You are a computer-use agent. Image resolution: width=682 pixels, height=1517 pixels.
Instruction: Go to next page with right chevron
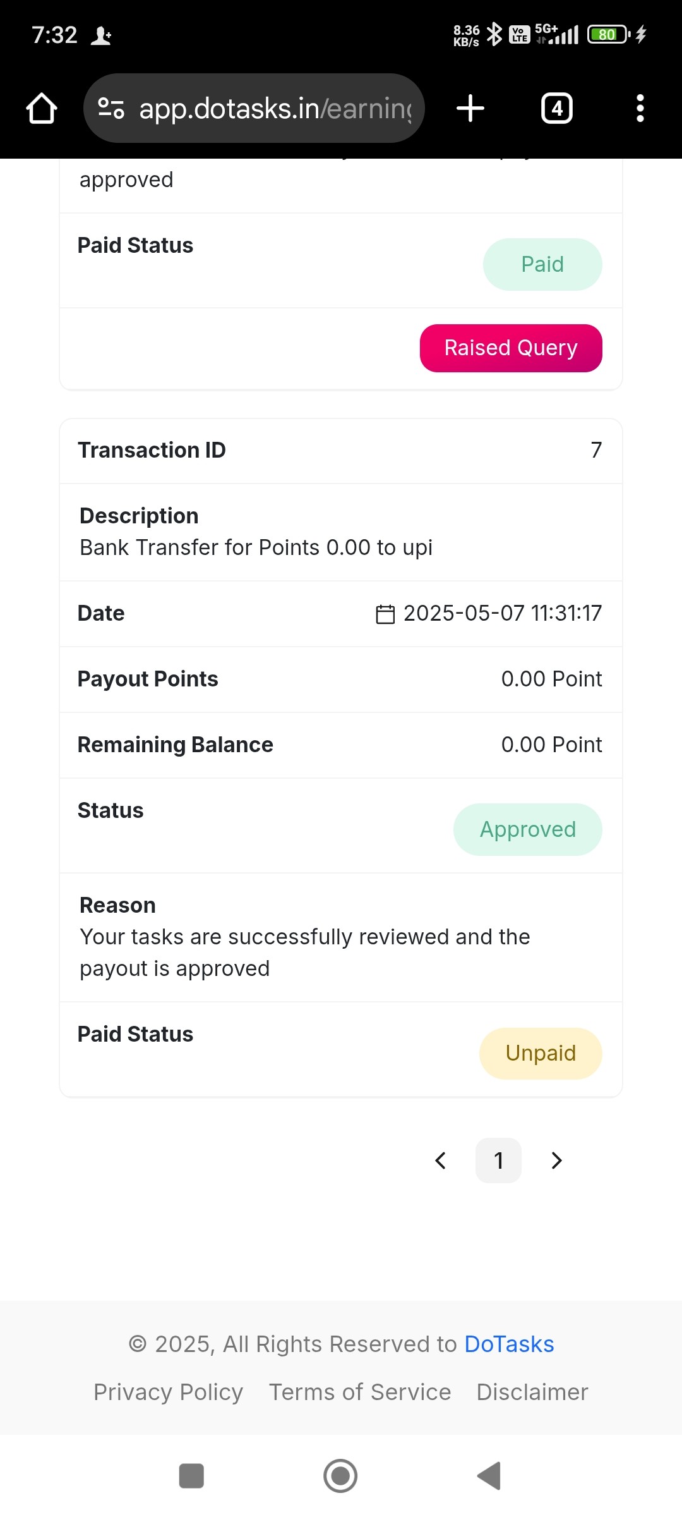[x=556, y=1161]
